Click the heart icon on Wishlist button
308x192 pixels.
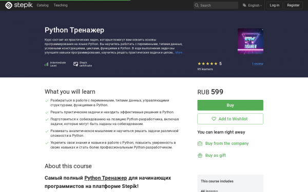(x=214, y=119)
